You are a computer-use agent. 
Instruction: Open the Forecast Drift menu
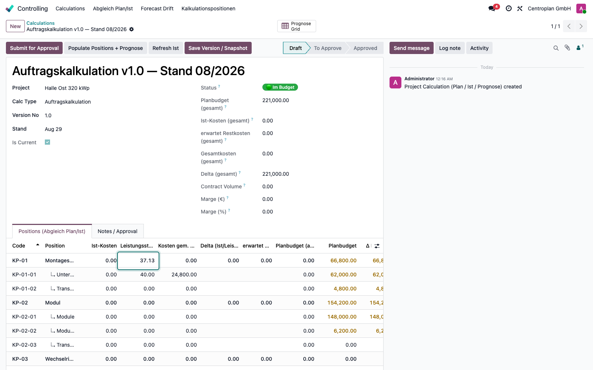(x=157, y=9)
